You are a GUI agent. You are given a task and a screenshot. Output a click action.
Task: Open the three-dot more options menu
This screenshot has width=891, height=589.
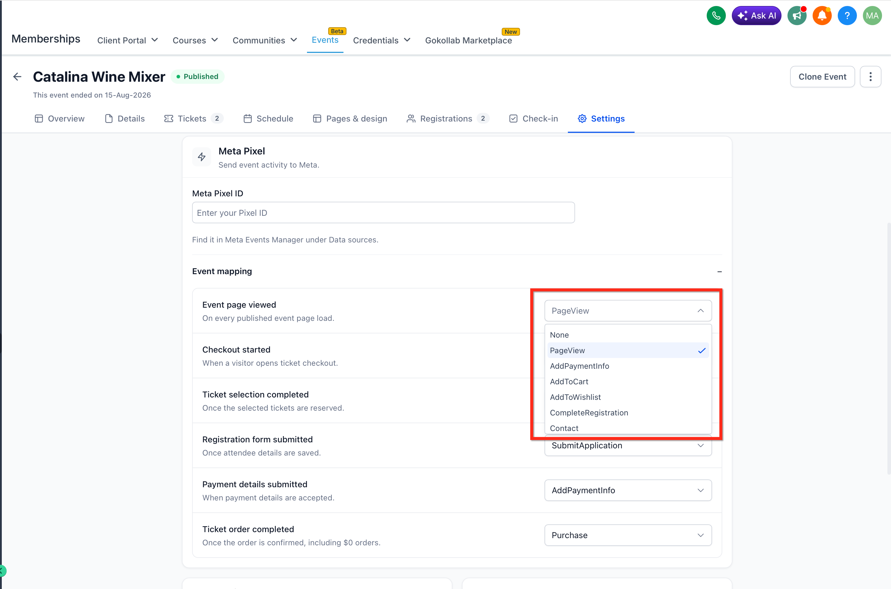[870, 77]
